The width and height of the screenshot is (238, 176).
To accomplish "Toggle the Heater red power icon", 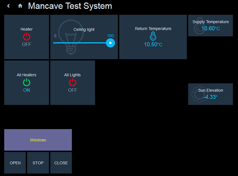I will 26,37.
